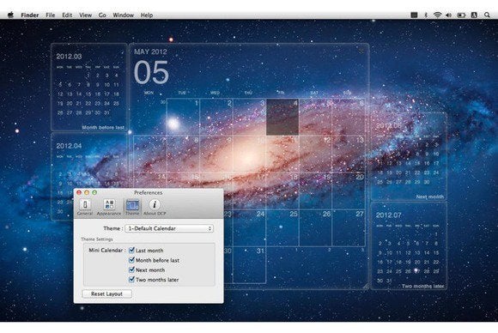
Task: Click the Preferences window title
Action: 148,192
